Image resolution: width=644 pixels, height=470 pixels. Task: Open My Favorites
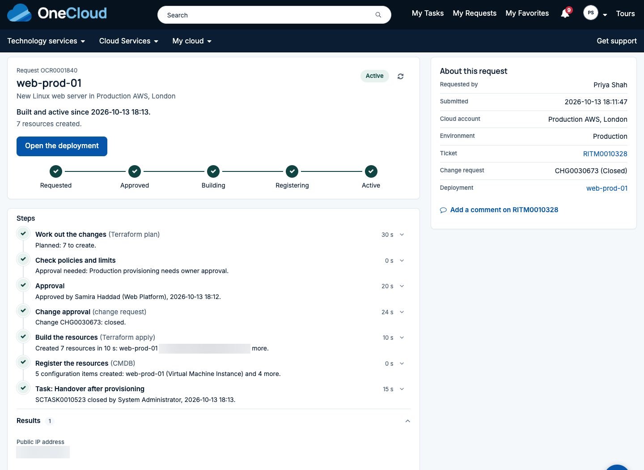tap(527, 13)
